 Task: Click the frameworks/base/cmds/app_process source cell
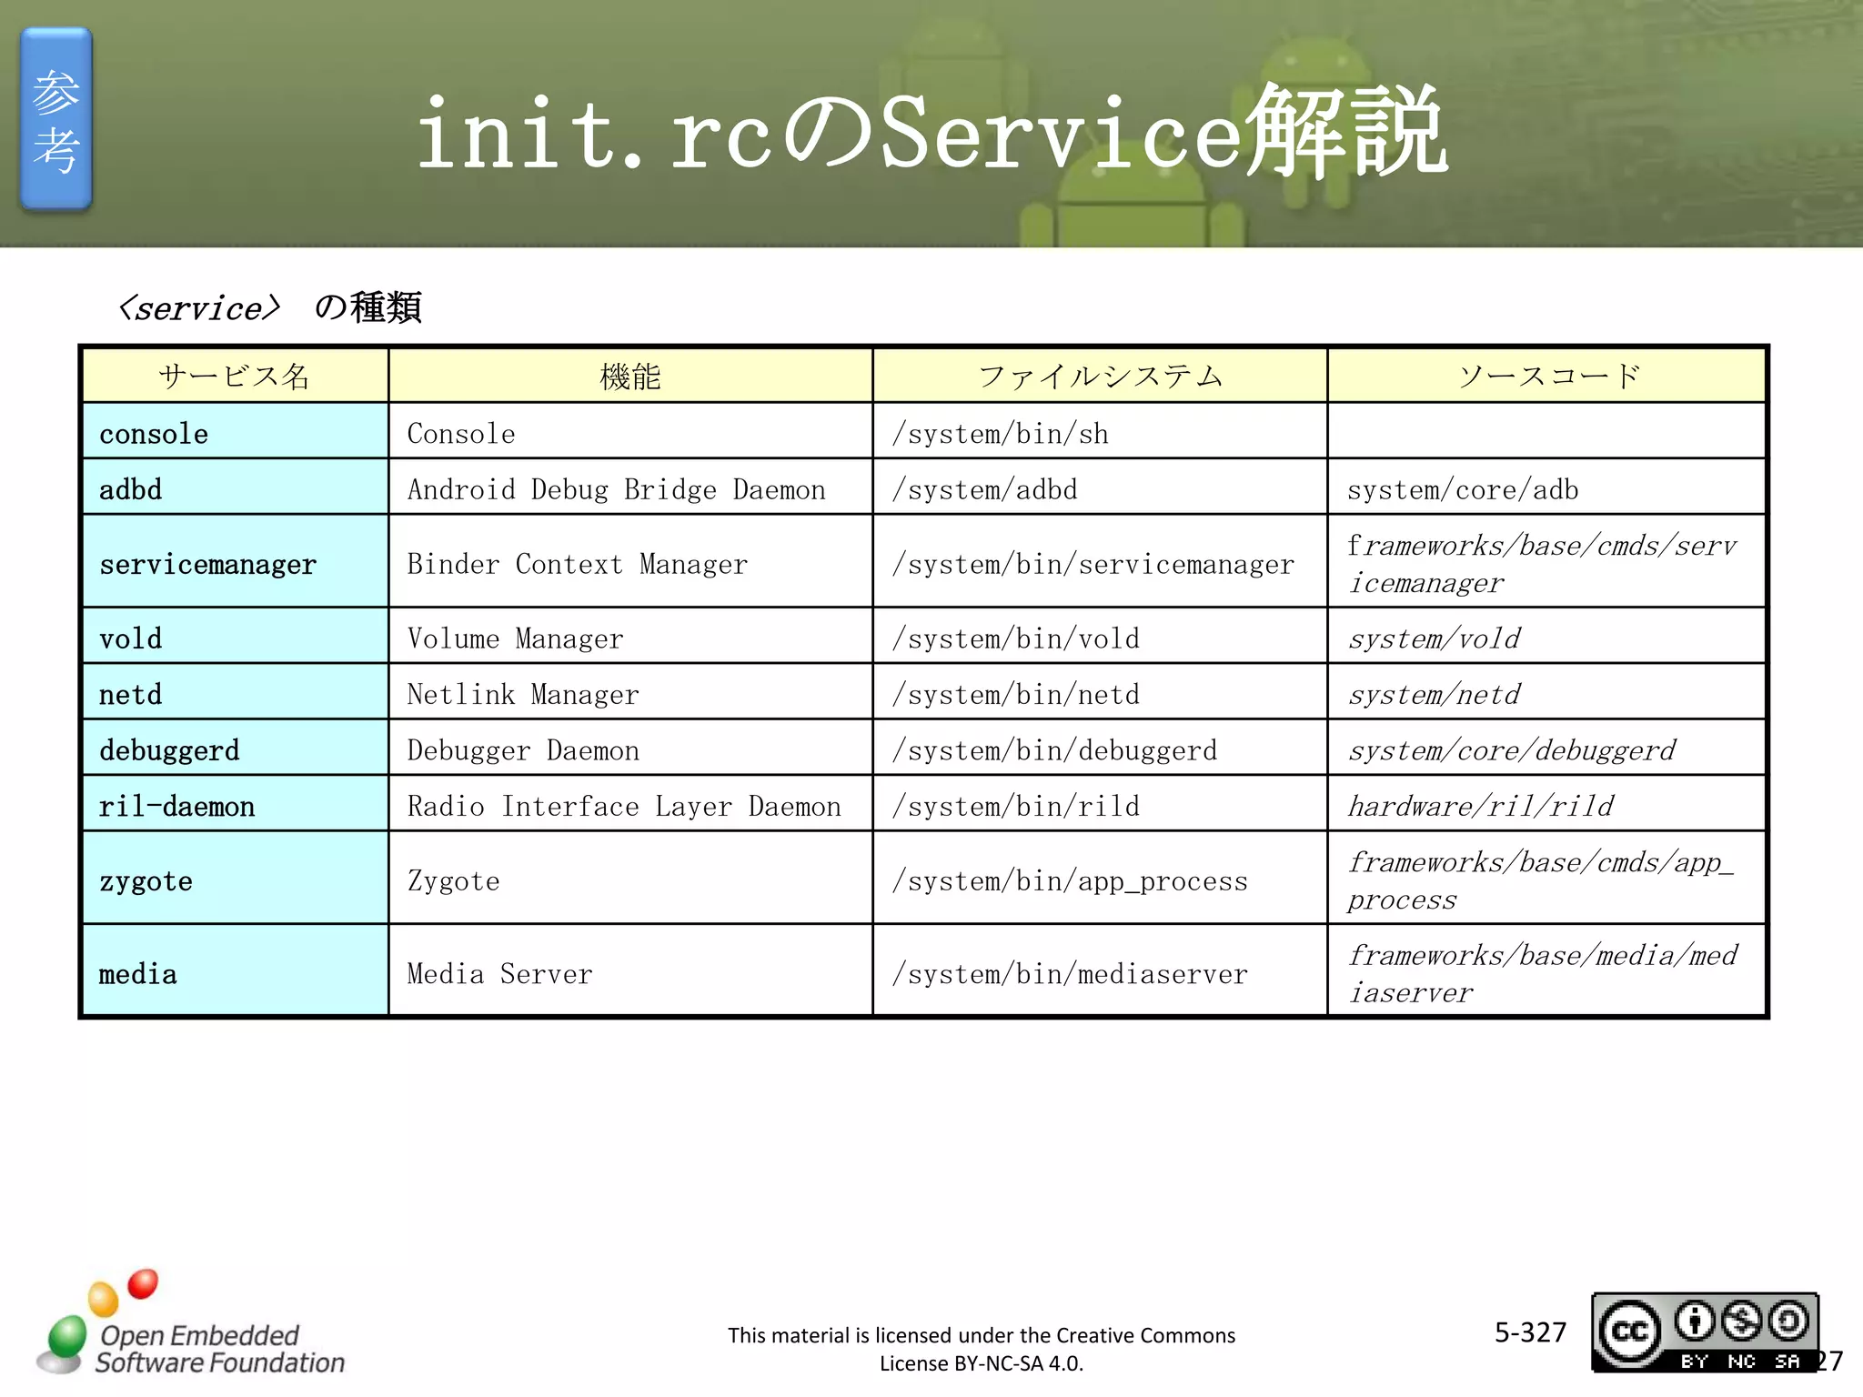pos(1546,878)
